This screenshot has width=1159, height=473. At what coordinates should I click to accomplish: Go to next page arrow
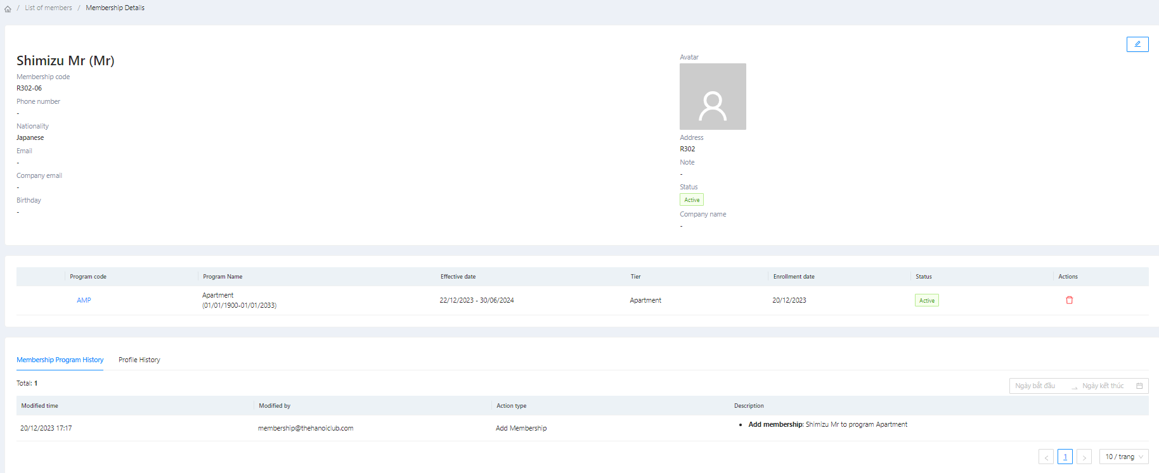click(x=1084, y=457)
